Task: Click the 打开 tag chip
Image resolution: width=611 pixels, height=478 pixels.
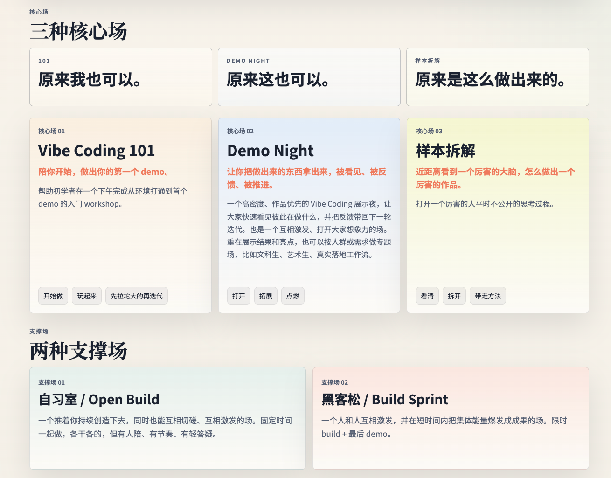Action: pos(239,296)
